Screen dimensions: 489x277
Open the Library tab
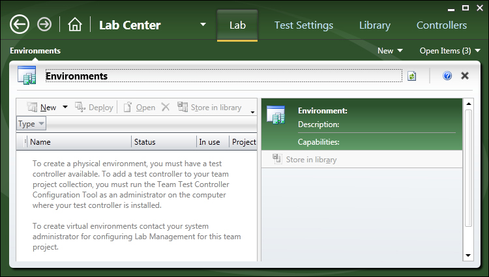374,25
